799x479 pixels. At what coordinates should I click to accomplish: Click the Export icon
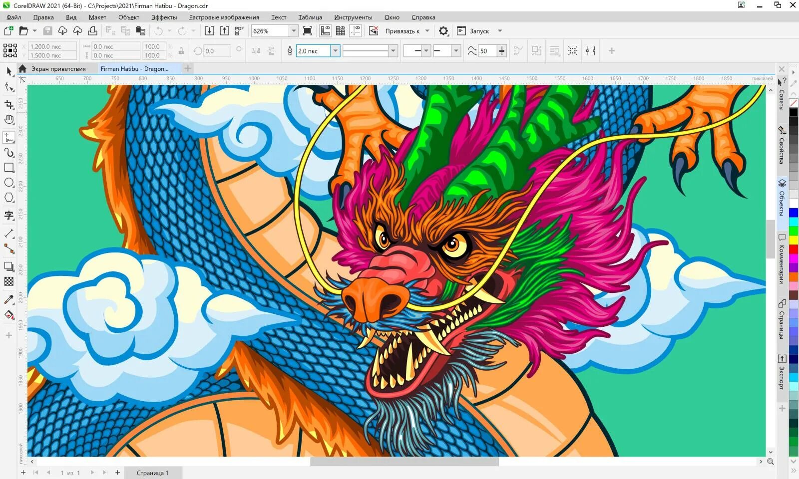225,31
